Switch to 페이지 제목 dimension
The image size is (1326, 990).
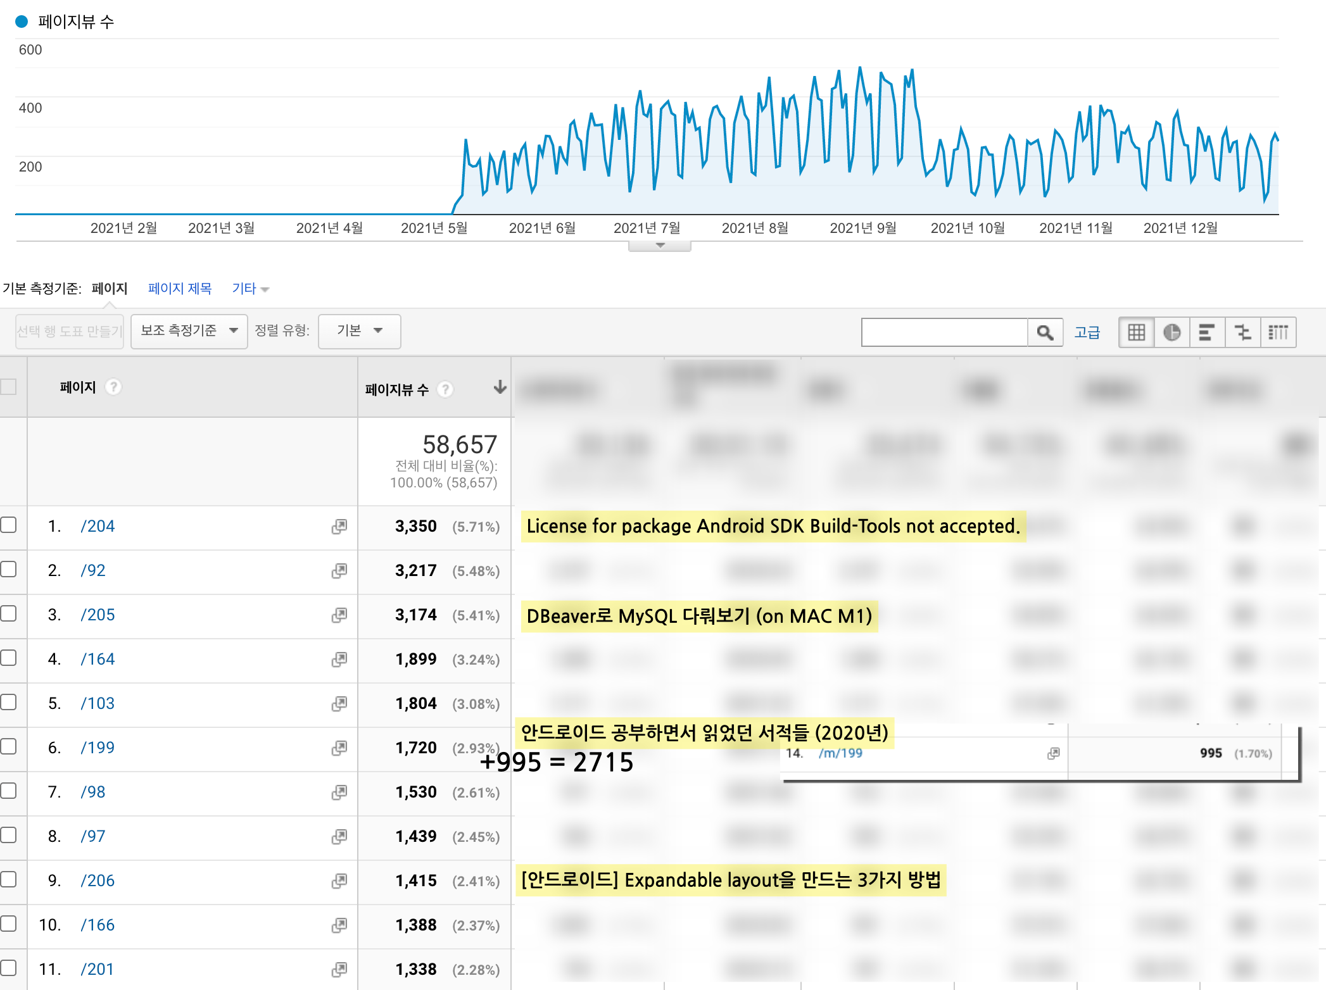click(x=180, y=289)
